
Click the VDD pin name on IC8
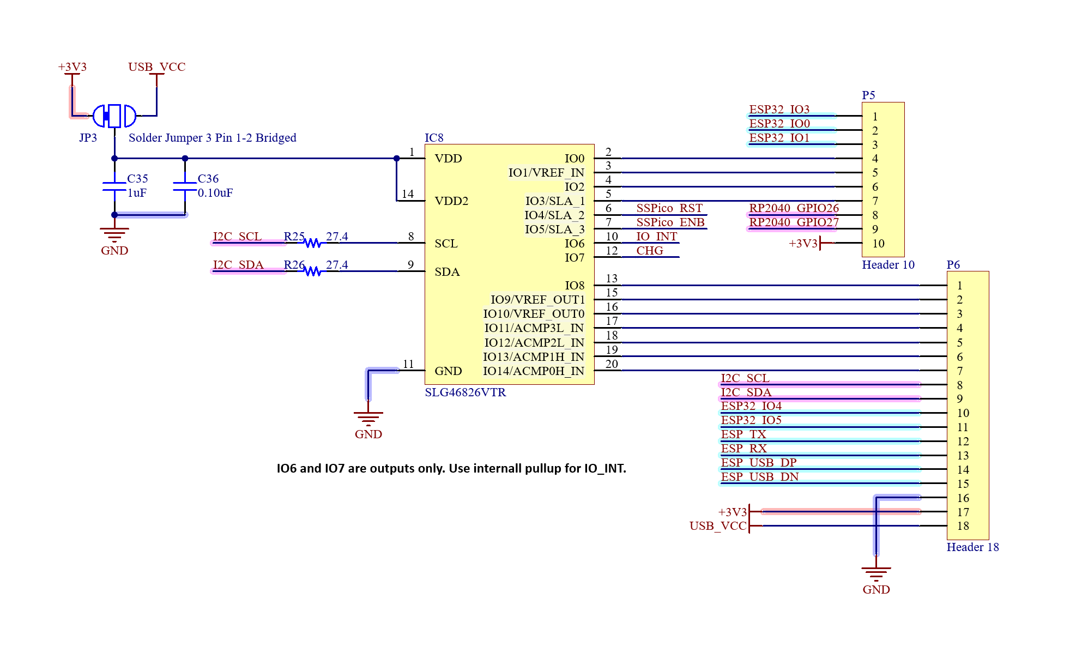point(448,159)
